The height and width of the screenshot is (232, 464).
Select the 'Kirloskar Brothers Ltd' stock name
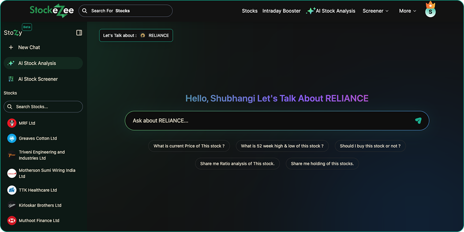coord(40,205)
